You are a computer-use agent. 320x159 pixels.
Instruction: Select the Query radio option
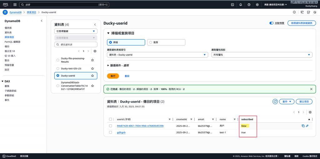(151, 42)
